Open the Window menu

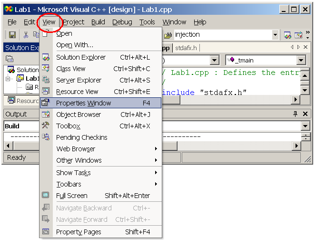click(x=174, y=22)
